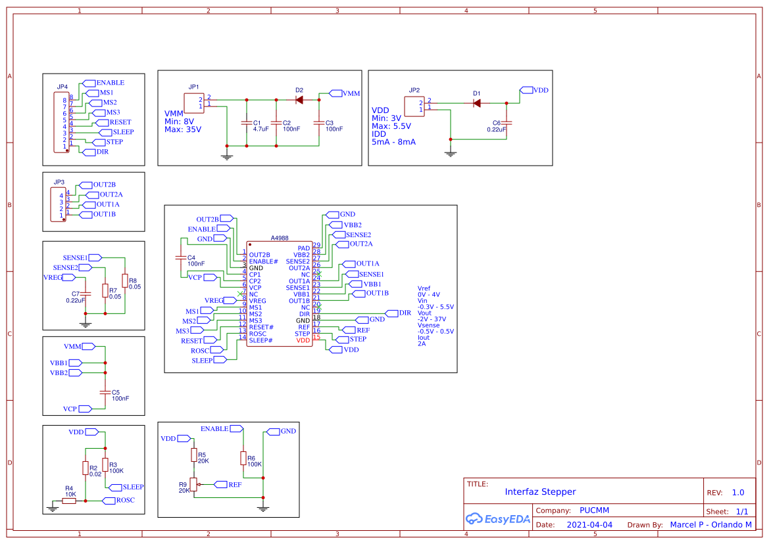769x544 pixels.
Task: Select potentiometer R9 20K
Action: tap(193, 485)
